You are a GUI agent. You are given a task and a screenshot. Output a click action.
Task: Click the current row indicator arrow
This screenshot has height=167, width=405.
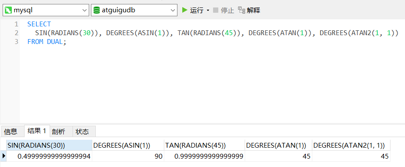[x=4, y=156]
